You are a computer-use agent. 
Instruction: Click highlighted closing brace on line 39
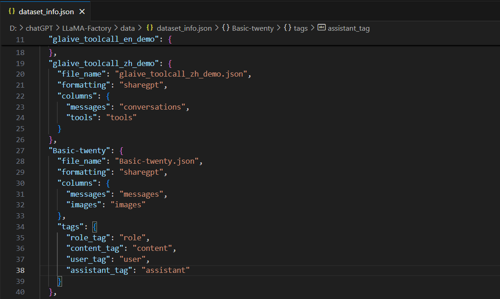click(59, 281)
